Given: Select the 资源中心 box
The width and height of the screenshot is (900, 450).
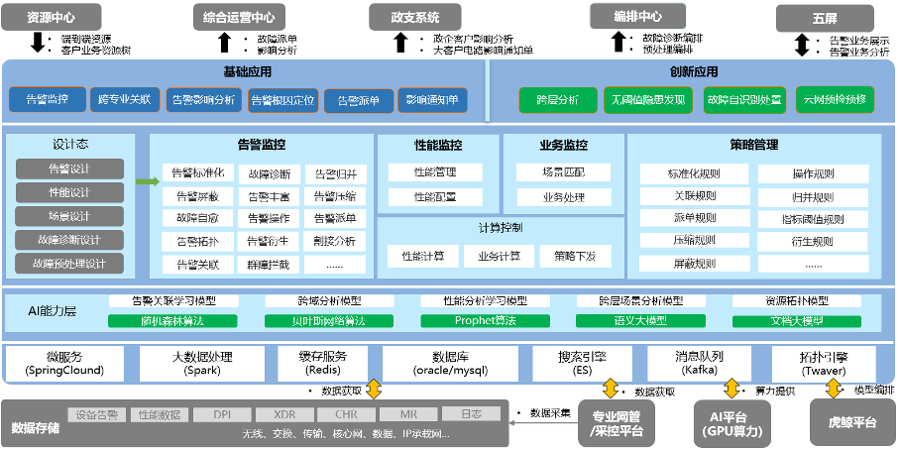Looking at the screenshot, I should pos(52,17).
